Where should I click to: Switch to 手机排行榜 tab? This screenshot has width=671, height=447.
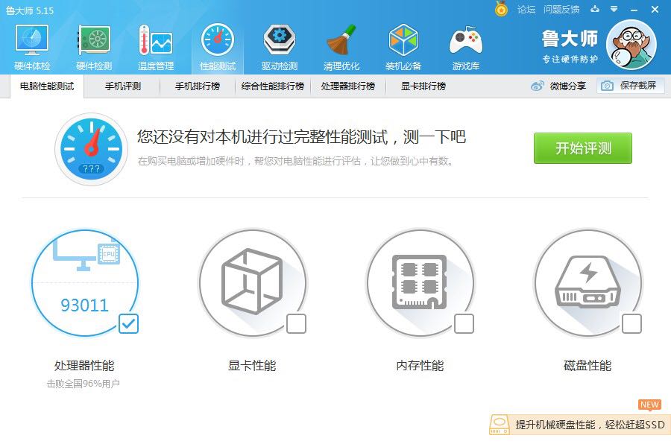point(198,86)
